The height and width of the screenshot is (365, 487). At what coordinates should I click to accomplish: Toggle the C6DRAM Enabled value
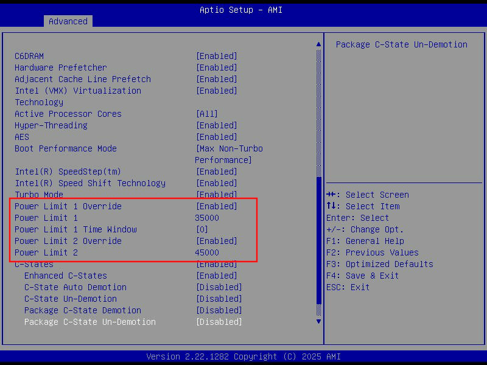216,56
